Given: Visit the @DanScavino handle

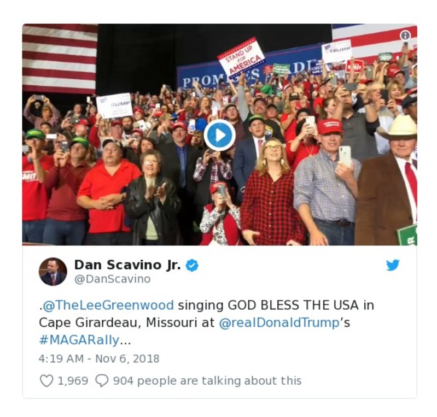Looking at the screenshot, I should (x=112, y=279).
